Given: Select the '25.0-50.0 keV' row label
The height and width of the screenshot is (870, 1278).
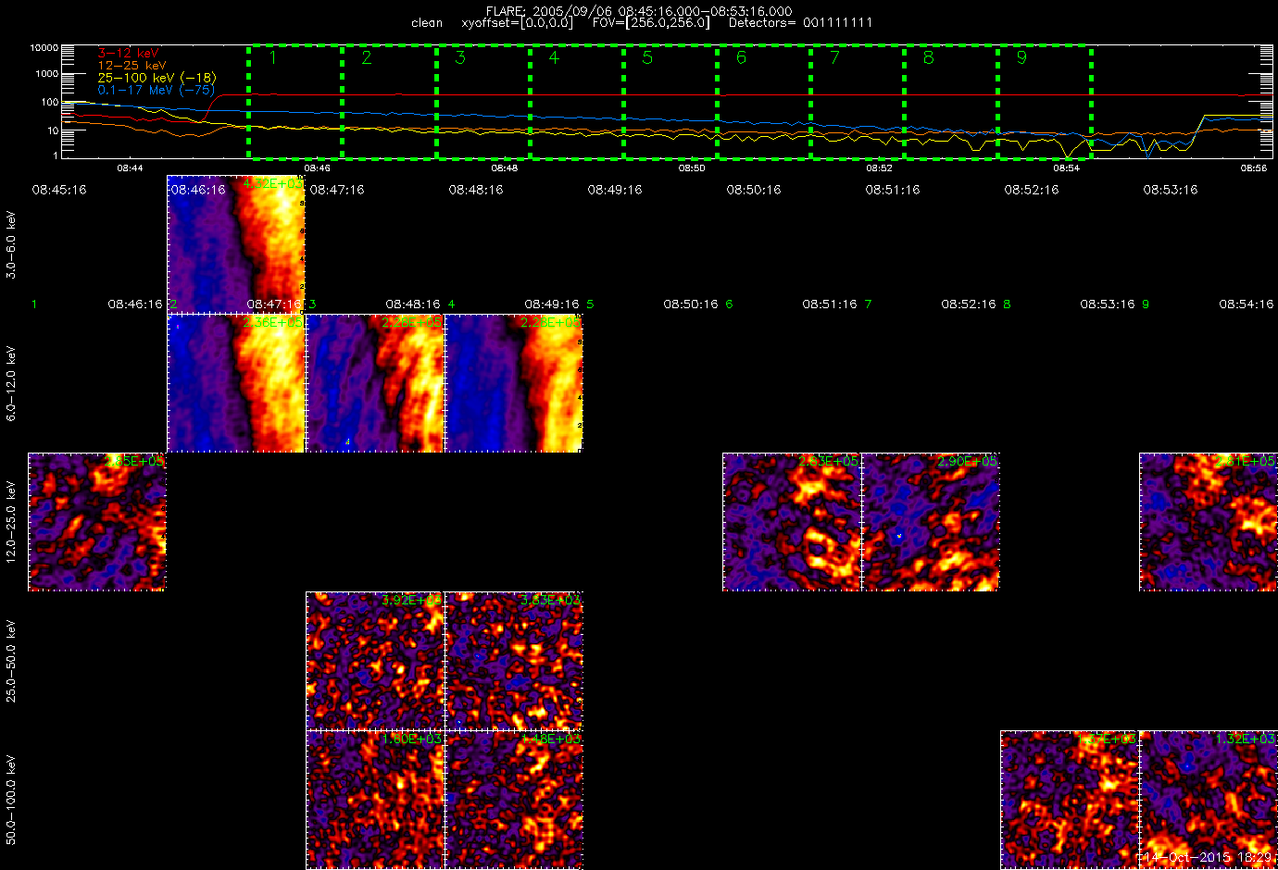Looking at the screenshot, I should pos(11,661).
